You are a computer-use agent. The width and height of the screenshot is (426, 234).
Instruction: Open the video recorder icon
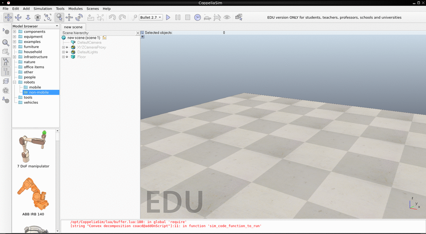pyautogui.click(x=6, y=91)
